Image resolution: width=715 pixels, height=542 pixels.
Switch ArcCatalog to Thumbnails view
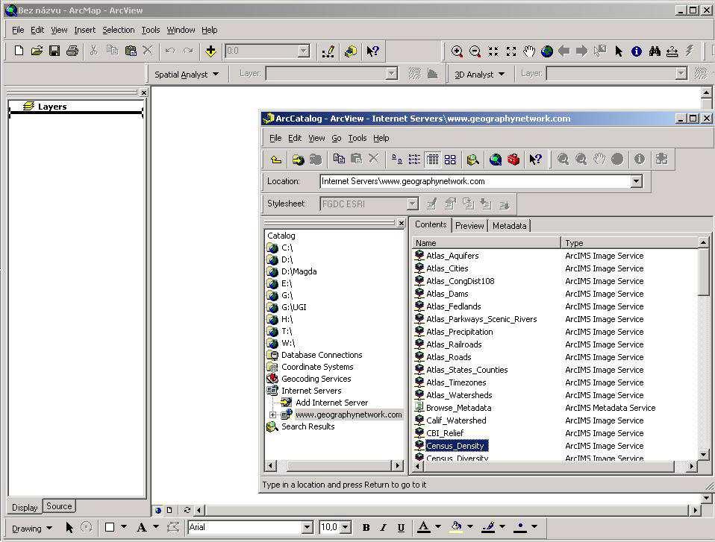450,159
